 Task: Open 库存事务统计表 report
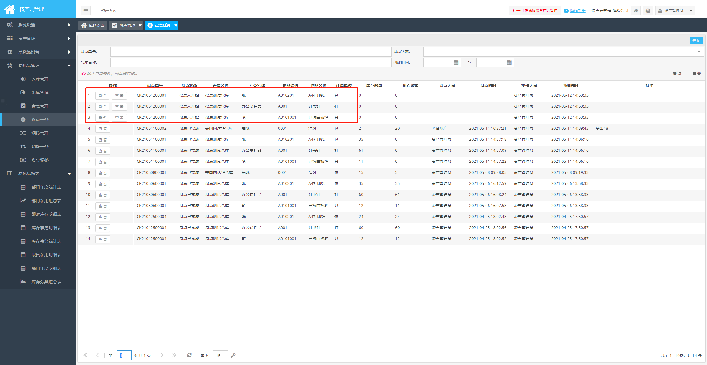(x=38, y=241)
